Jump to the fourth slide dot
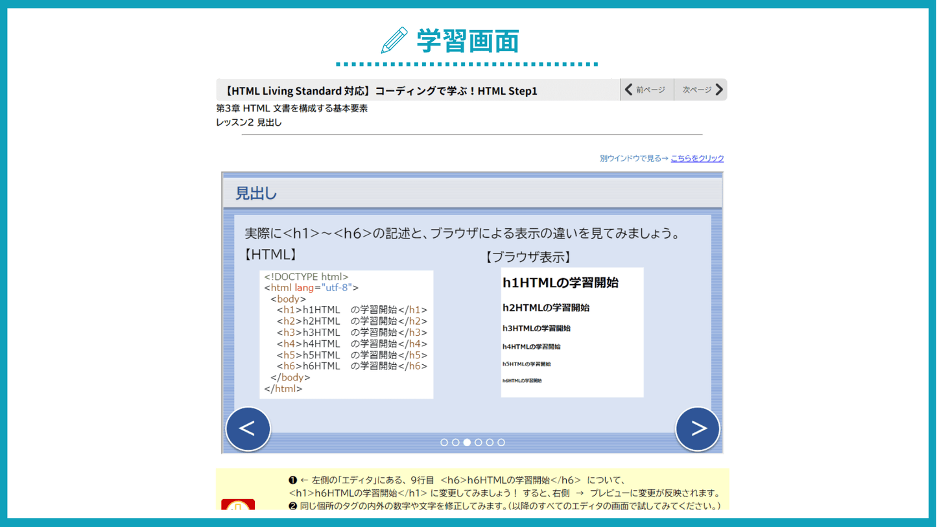 [x=479, y=442]
